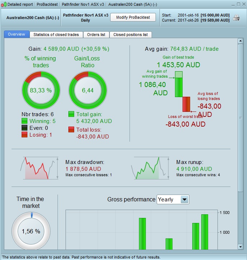Click the max runup chart thumbnail

point(150,168)
